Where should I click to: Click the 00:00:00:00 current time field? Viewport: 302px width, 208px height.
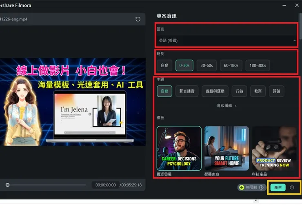tap(106, 185)
